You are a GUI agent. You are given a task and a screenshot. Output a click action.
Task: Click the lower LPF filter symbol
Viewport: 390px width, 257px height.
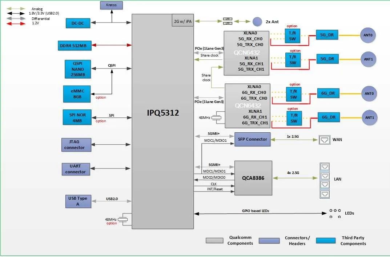click(228, 23)
